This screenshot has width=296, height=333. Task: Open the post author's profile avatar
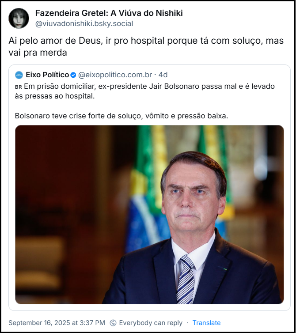[x=19, y=18]
